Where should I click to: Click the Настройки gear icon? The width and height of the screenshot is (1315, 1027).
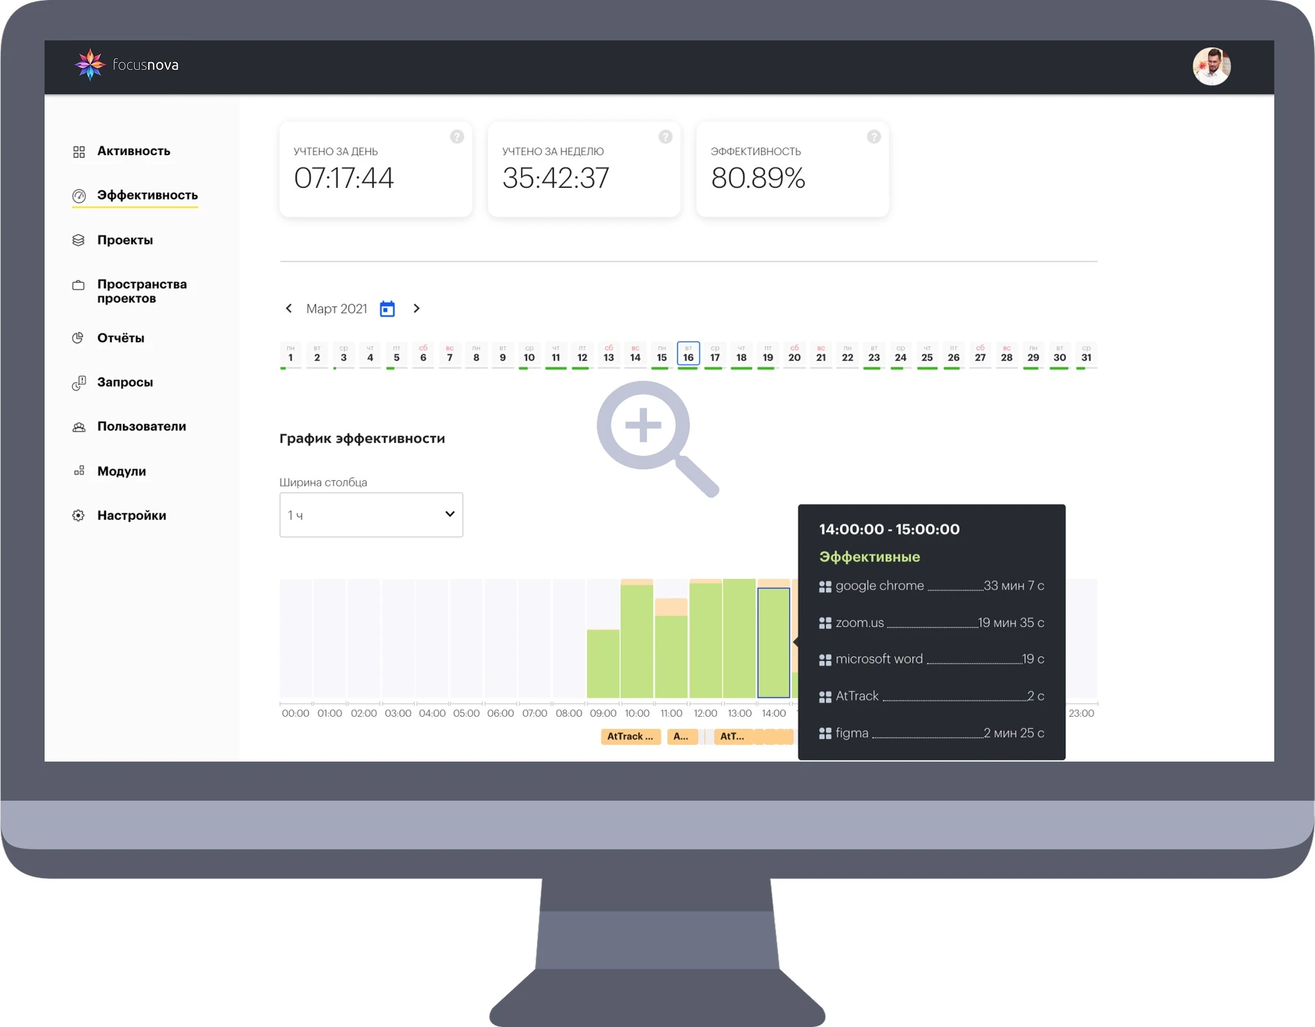(78, 515)
